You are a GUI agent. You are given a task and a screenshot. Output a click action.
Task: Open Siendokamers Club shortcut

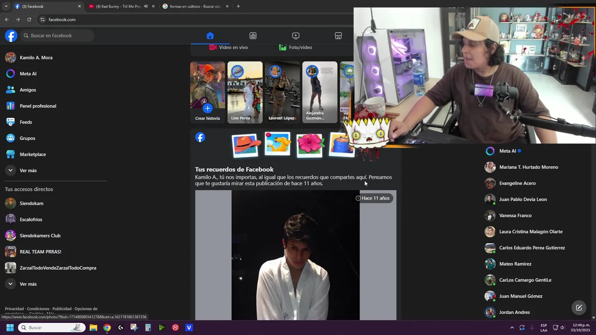point(40,235)
